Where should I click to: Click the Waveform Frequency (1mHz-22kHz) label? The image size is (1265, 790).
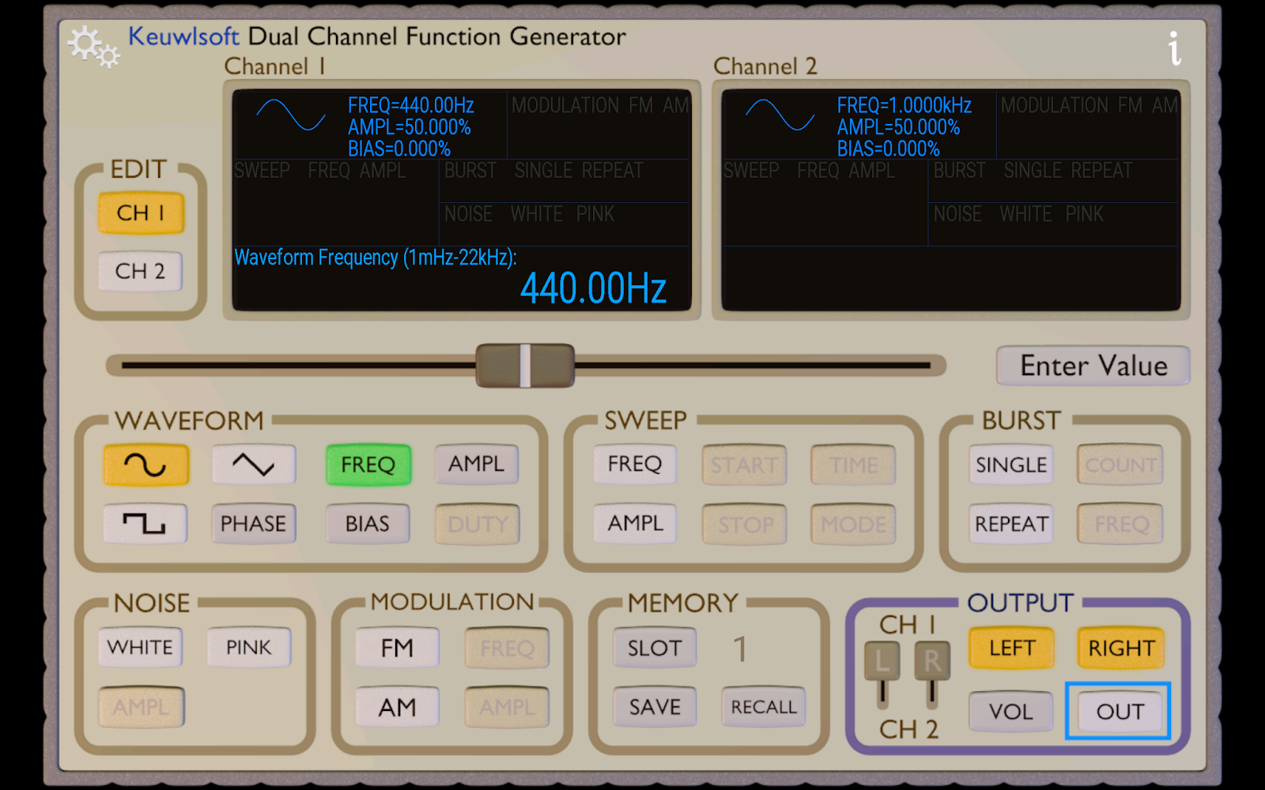coord(376,258)
